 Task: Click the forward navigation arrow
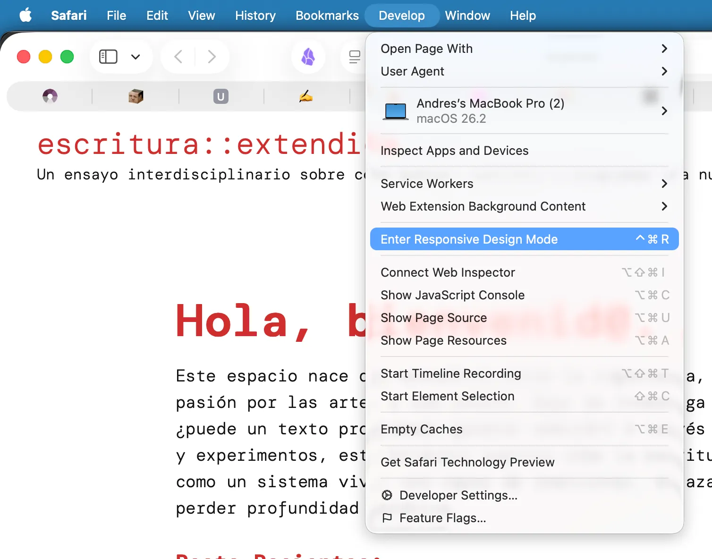[212, 57]
